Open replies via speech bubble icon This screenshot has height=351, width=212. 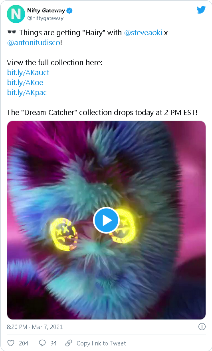[42, 343]
